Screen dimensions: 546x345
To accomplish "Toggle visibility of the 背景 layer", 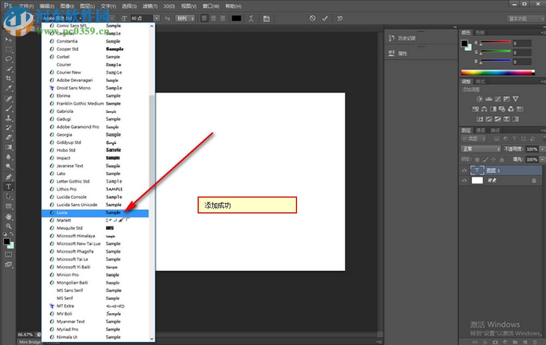I will [x=464, y=180].
